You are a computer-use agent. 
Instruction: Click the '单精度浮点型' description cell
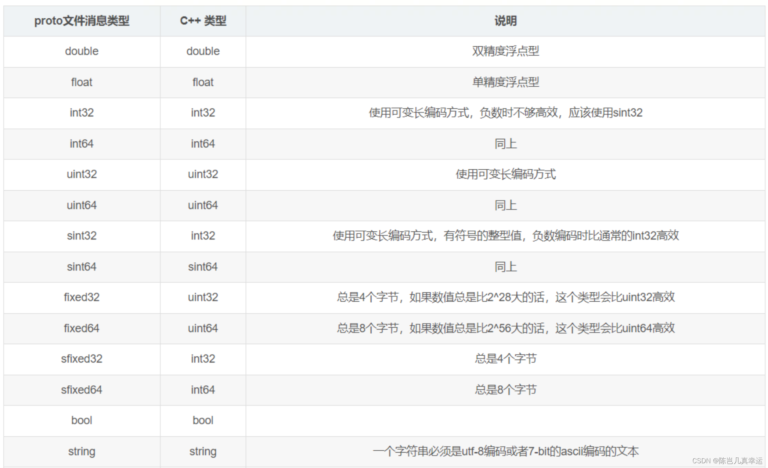[x=505, y=82]
